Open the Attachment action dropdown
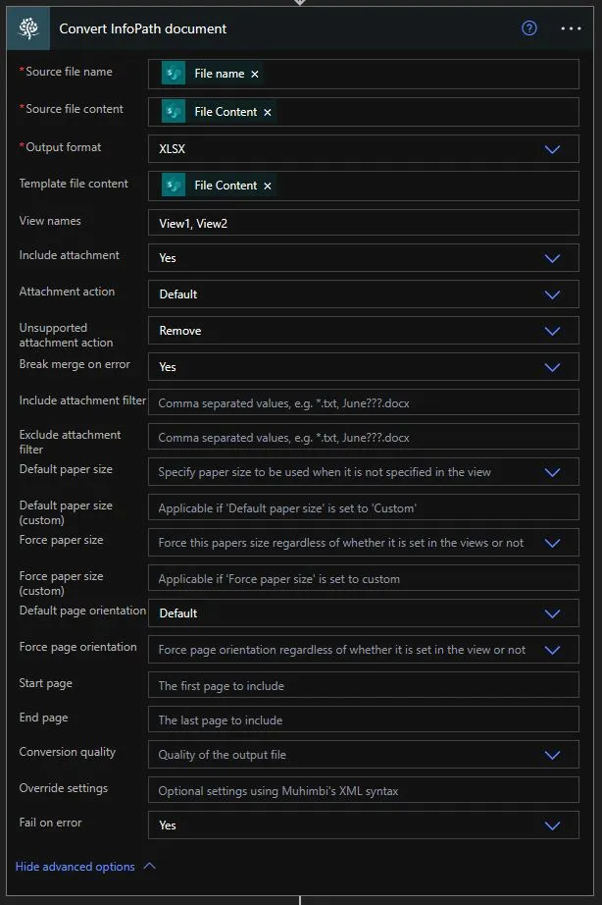 tap(552, 294)
